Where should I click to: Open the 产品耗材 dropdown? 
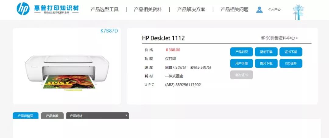(x=97, y=116)
